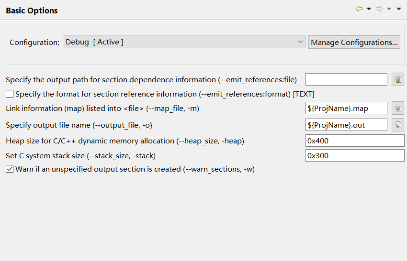Screen dimensions: 407x261
Task: Click the 'Set C system stack size' label
Action: click(x=80, y=155)
